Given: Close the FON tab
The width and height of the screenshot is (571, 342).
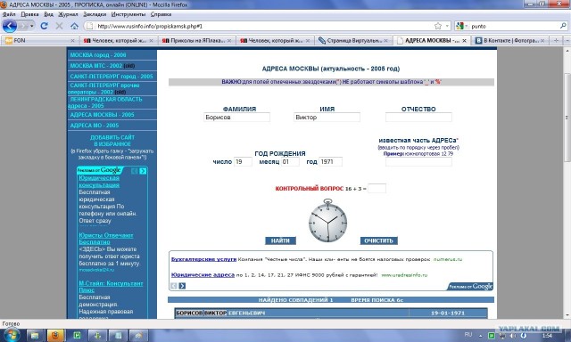Looking at the screenshot, I should [72, 40].
